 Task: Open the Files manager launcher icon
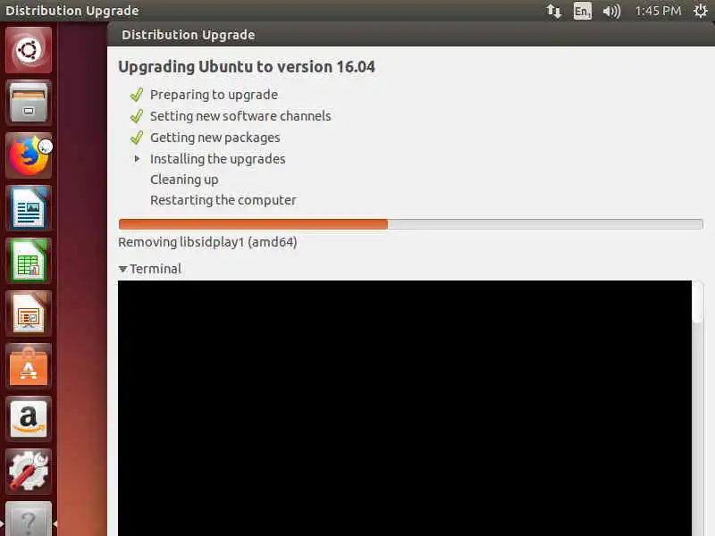(29, 103)
